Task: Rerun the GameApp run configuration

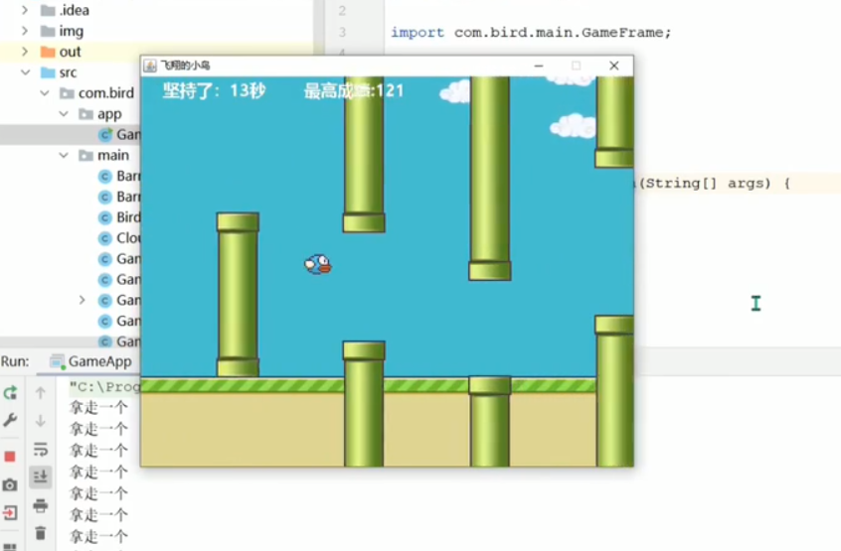Action: point(10,393)
